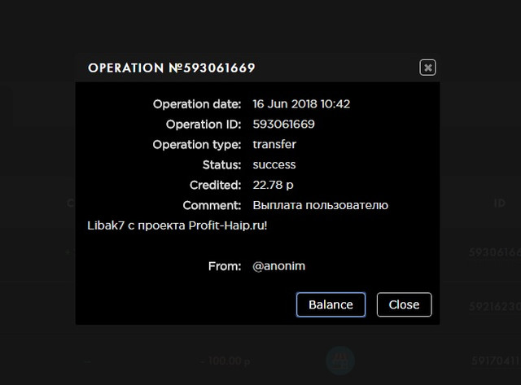Select the credited amount 22.78 p

273,185
